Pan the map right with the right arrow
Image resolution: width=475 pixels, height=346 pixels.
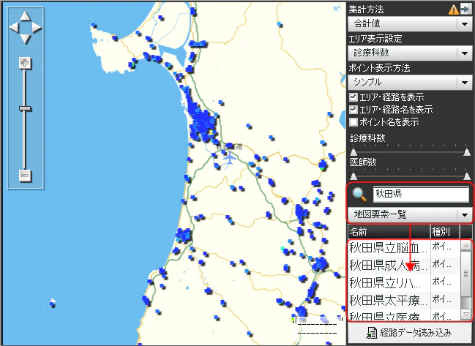point(37,28)
